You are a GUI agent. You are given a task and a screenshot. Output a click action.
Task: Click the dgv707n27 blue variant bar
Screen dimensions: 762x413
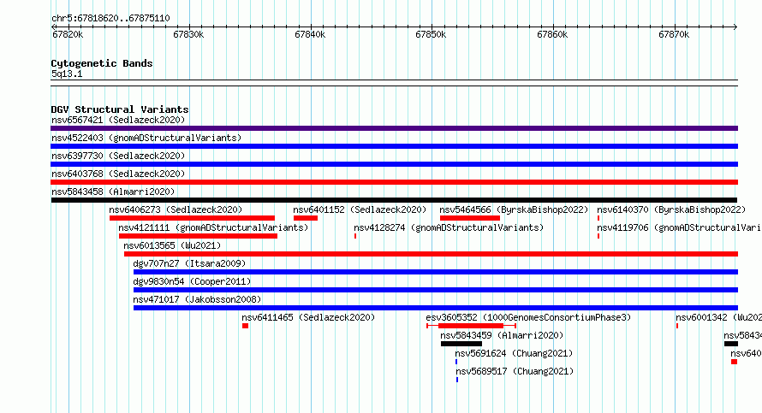436,272
